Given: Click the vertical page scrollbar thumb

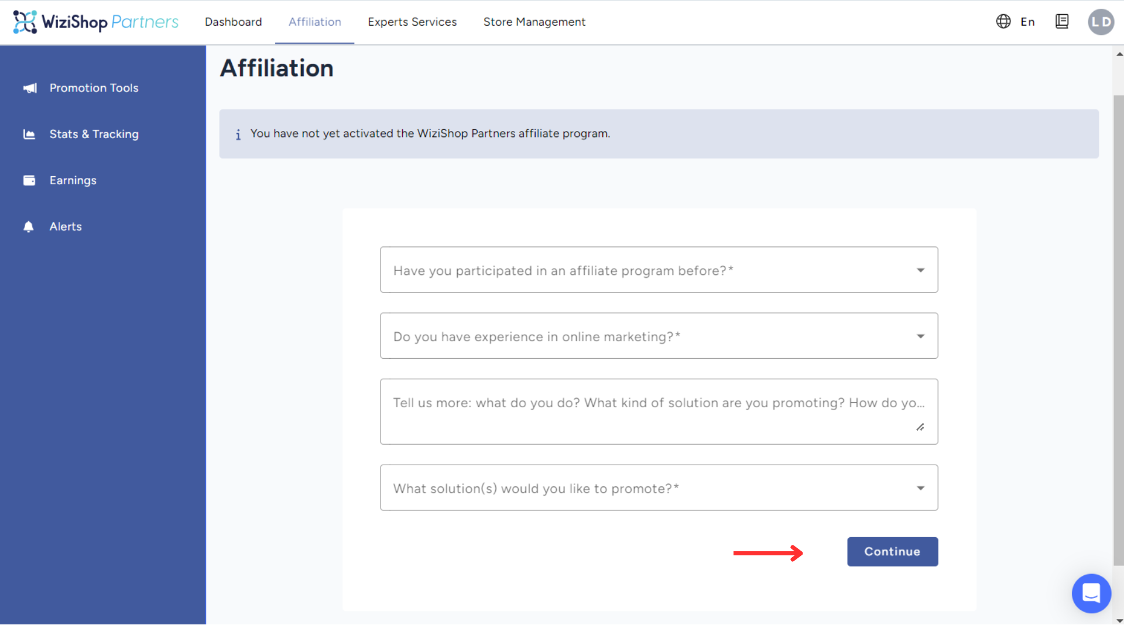Looking at the screenshot, I should [1119, 331].
